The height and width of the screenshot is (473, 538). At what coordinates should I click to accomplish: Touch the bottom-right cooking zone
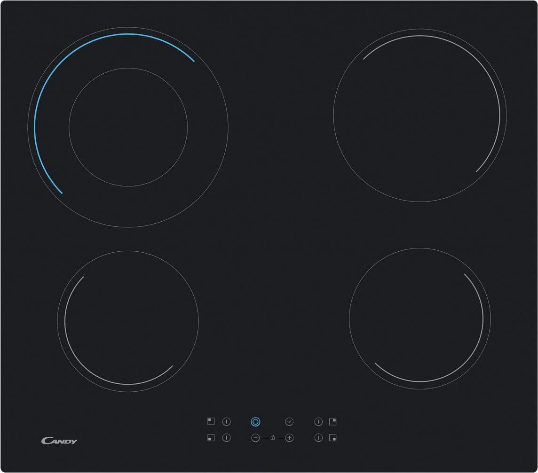coord(420,319)
